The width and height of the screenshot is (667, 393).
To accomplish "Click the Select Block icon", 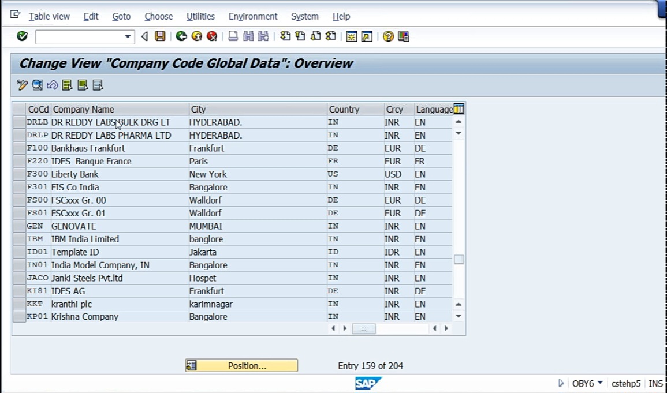I will point(83,85).
